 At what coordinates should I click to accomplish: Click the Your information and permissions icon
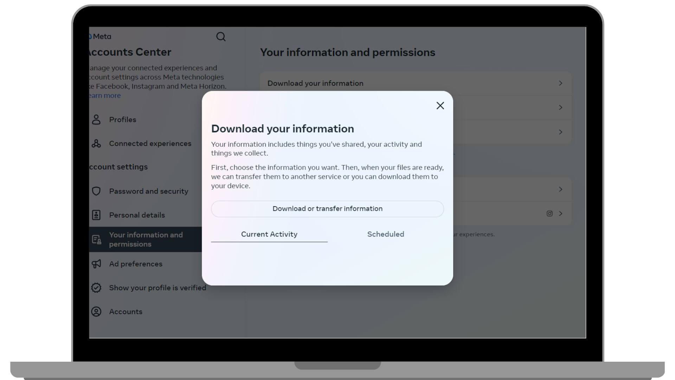(97, 240)
